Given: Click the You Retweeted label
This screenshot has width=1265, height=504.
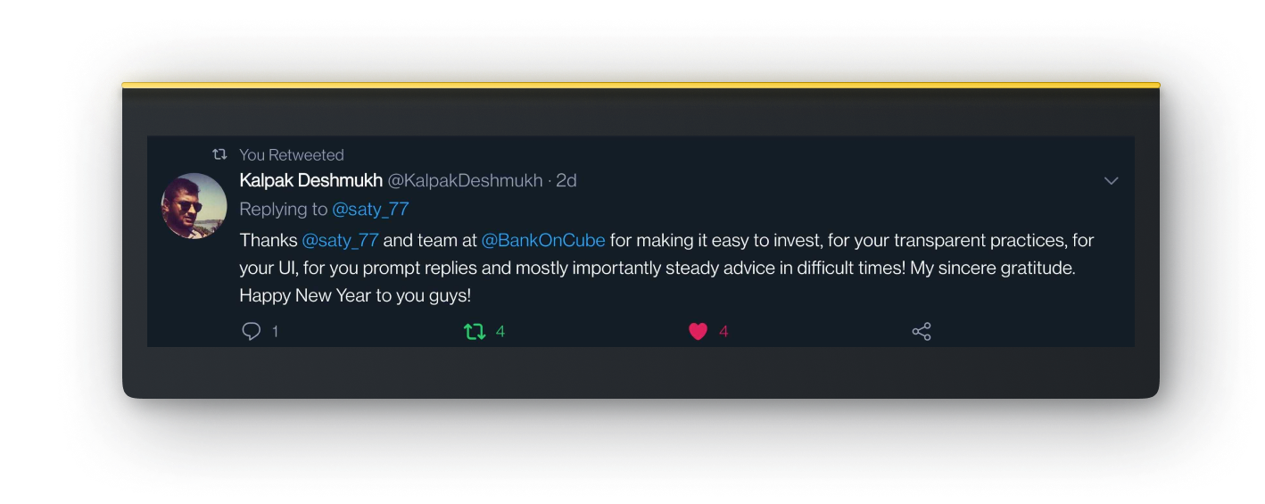Looking at the screenshot, I should pos(292,154).
